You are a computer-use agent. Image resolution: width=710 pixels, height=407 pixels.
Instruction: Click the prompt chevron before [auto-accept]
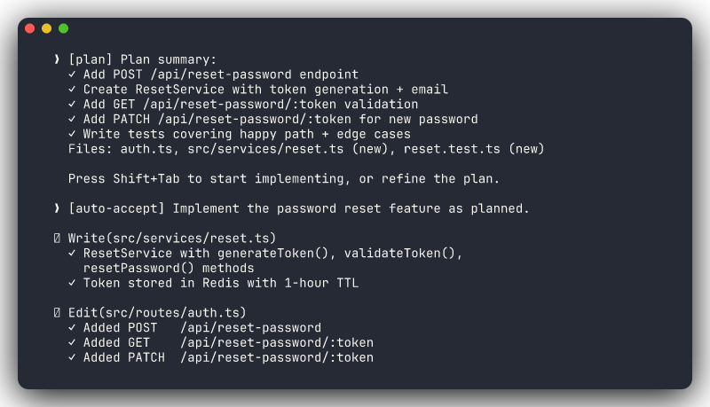tap(57, 208)
